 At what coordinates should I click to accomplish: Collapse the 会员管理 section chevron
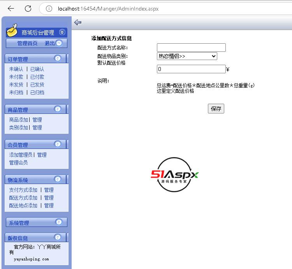click(x=58, y=144)
